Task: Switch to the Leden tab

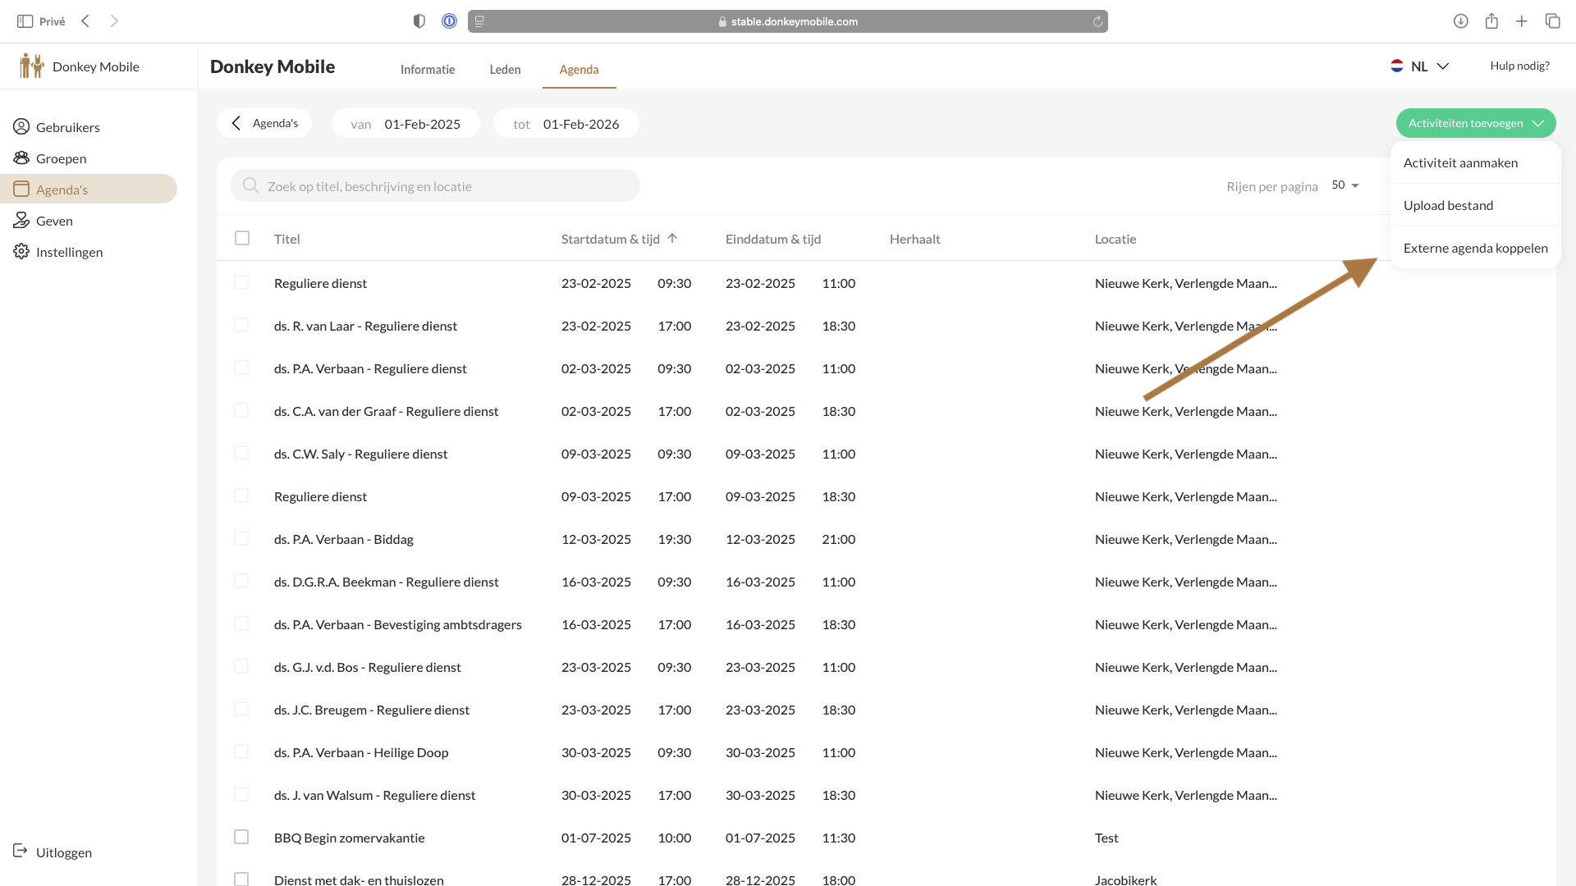Action: click(x=505, y=70)
